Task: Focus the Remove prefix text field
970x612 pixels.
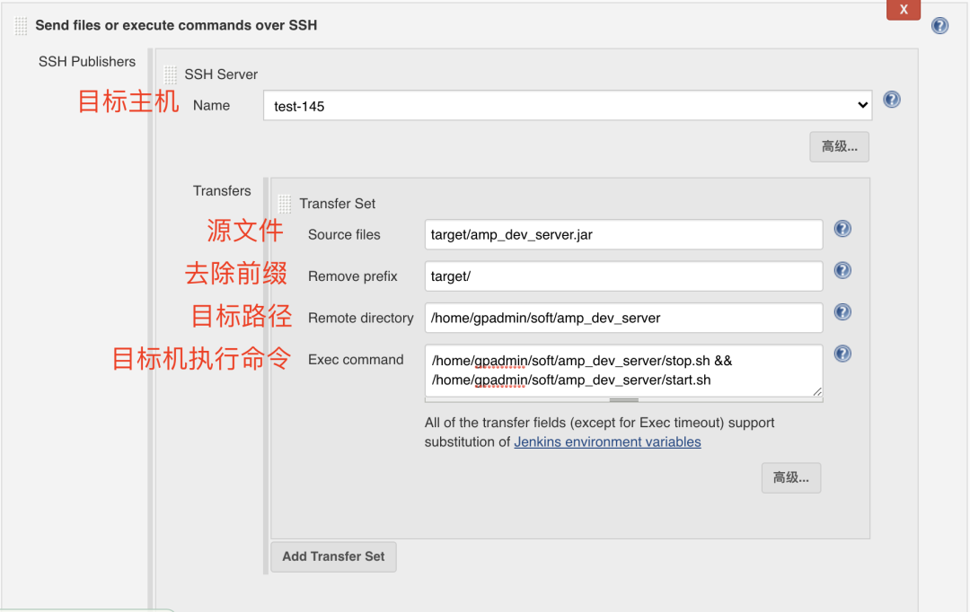Action: click(623, 276)
